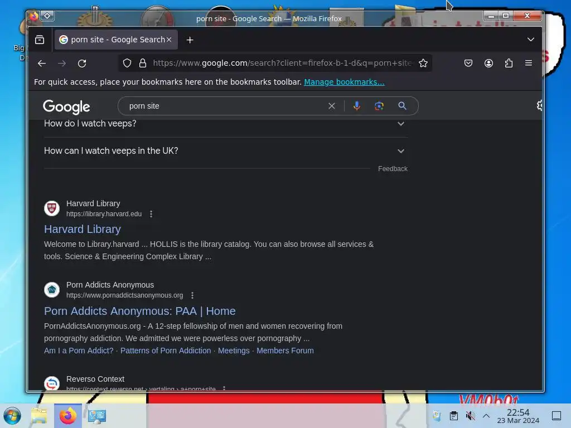Viewport: 571px width, 428px height.
Task: Open Patterns of Porn Addiction sitelink
Action: tap(166, 351)
